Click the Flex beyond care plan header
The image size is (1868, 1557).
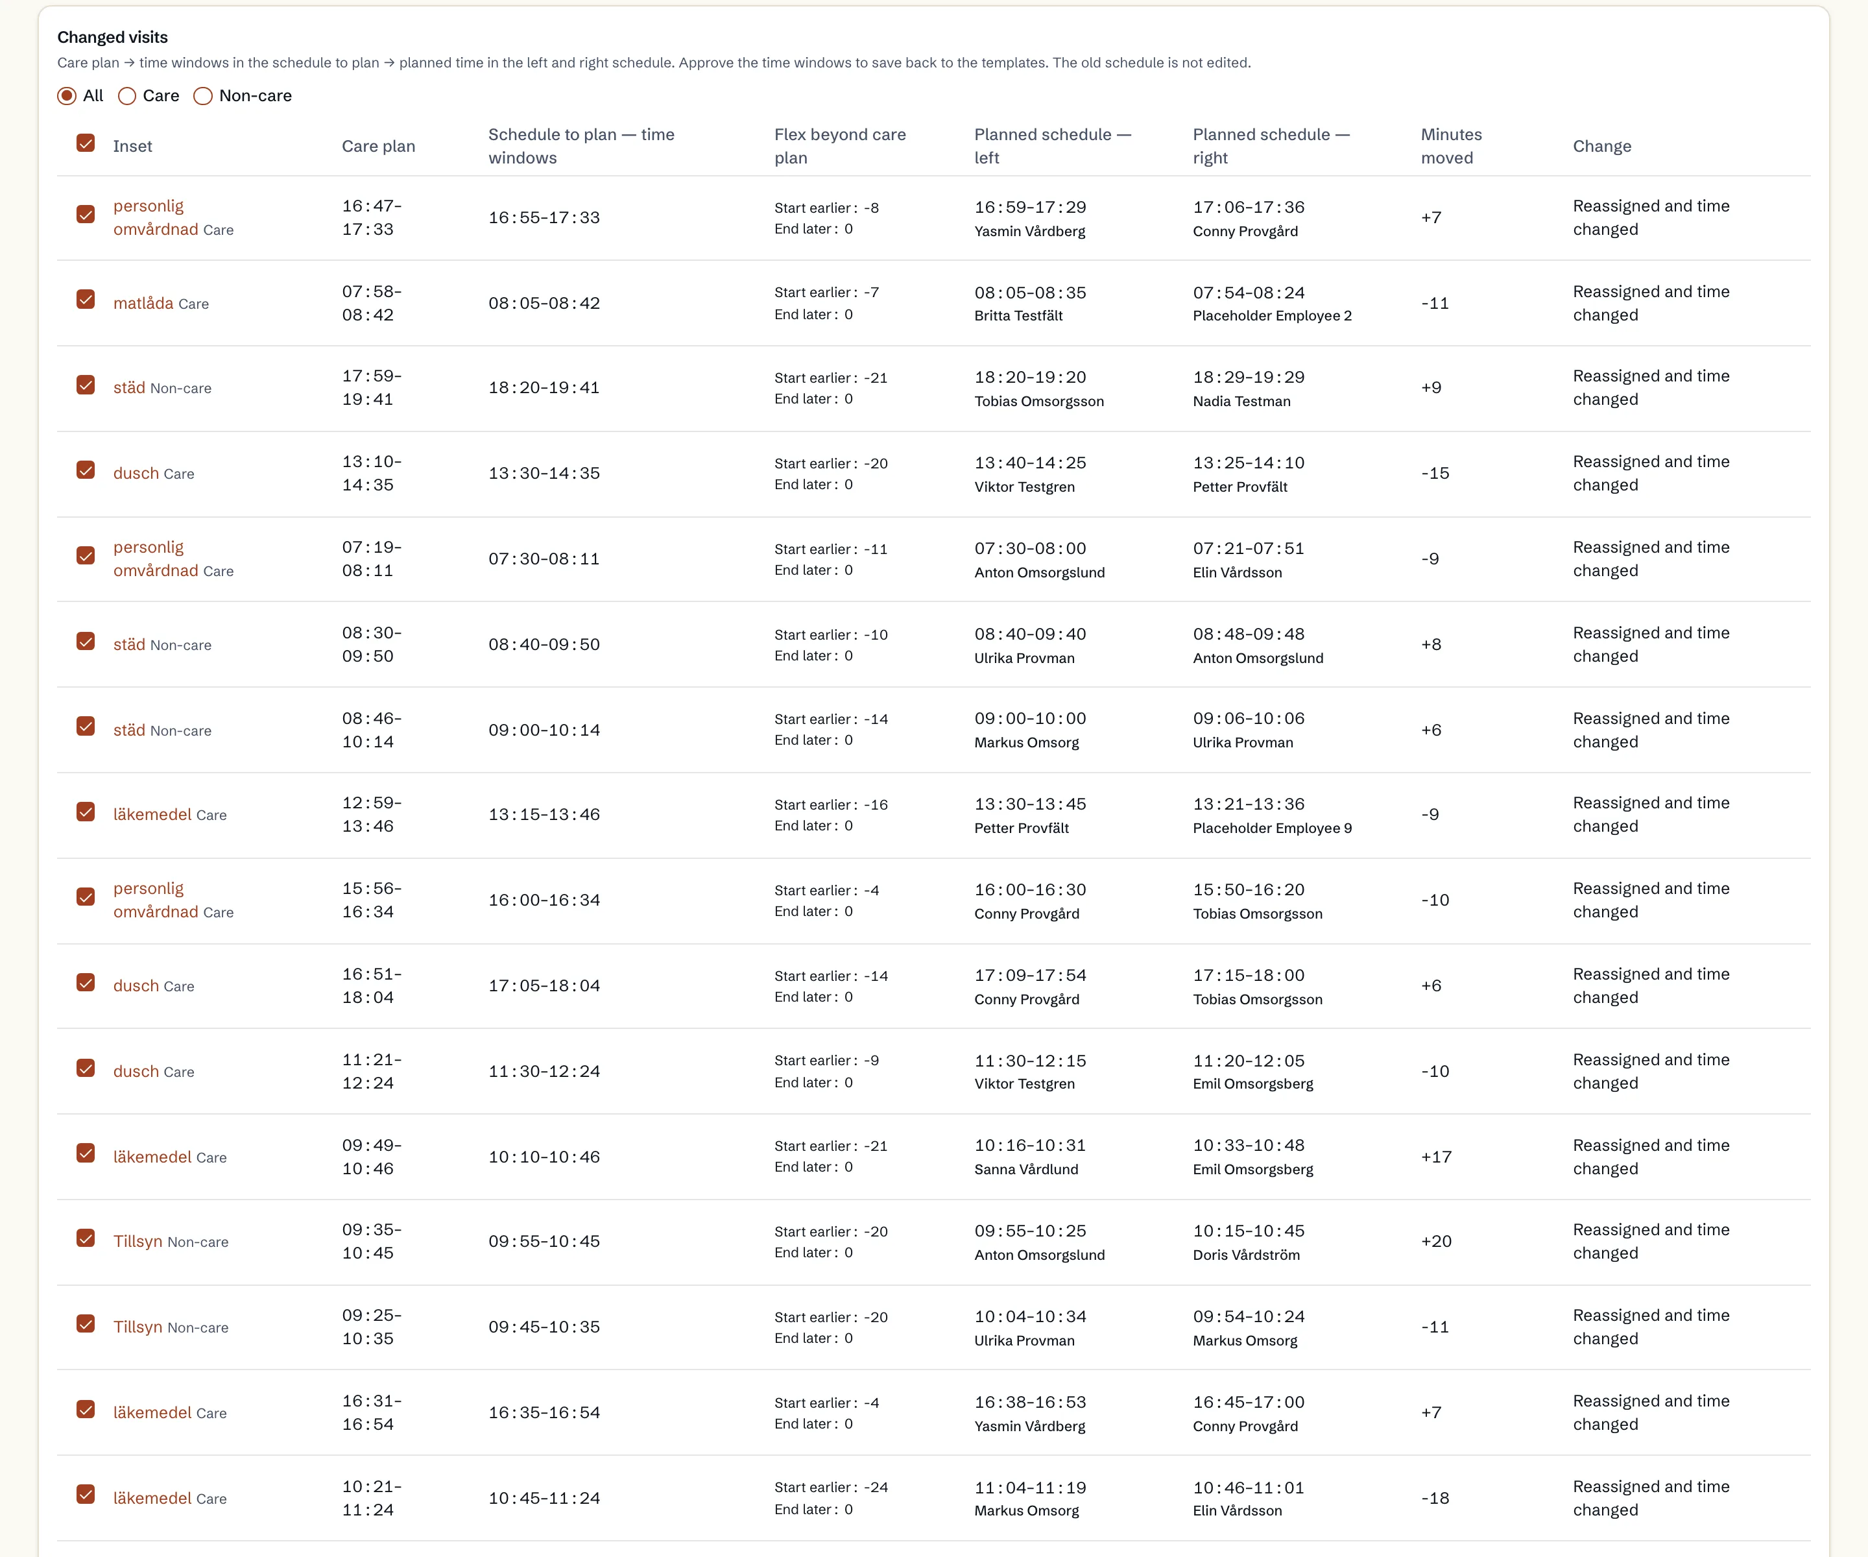pyautogui.click(x=840, y=146)
